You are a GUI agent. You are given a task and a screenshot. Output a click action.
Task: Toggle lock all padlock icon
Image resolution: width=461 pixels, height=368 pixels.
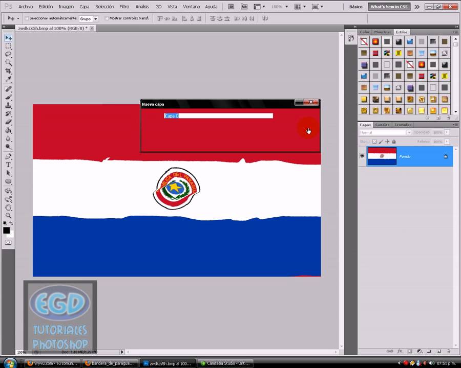[x=394, y=142]
